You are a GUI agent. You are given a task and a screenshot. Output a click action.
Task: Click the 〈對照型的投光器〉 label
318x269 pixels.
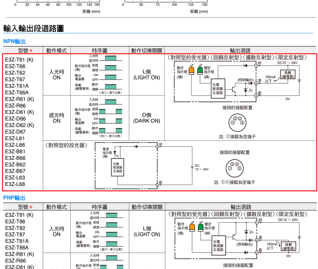pos(66,145)
